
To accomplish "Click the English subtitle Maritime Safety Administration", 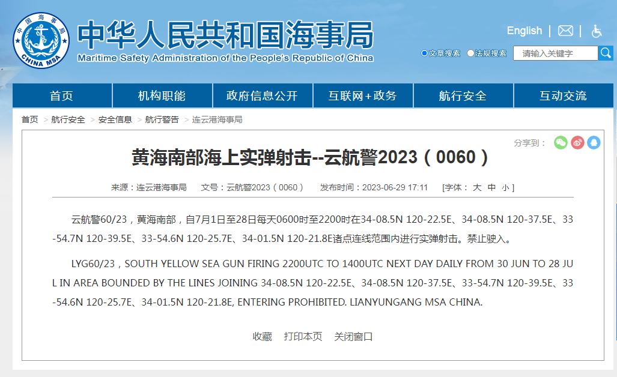I will tap(225, 58).
